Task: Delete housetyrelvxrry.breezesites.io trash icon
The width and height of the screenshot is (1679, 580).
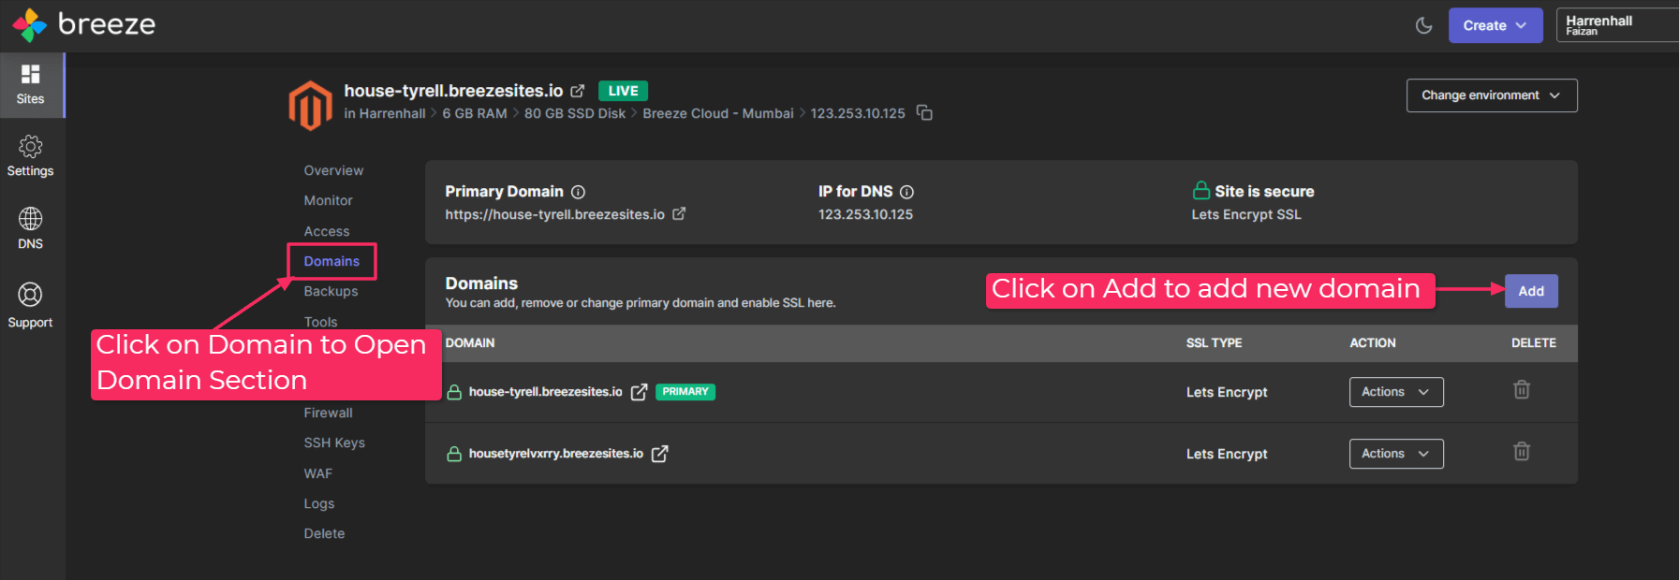Action: (x=1522, y=451)
